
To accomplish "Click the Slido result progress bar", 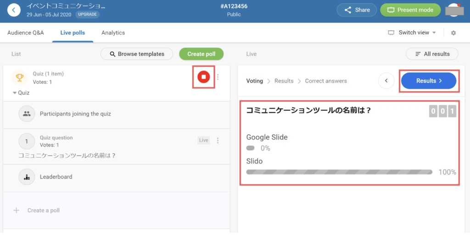I will (x=339, y=172).
